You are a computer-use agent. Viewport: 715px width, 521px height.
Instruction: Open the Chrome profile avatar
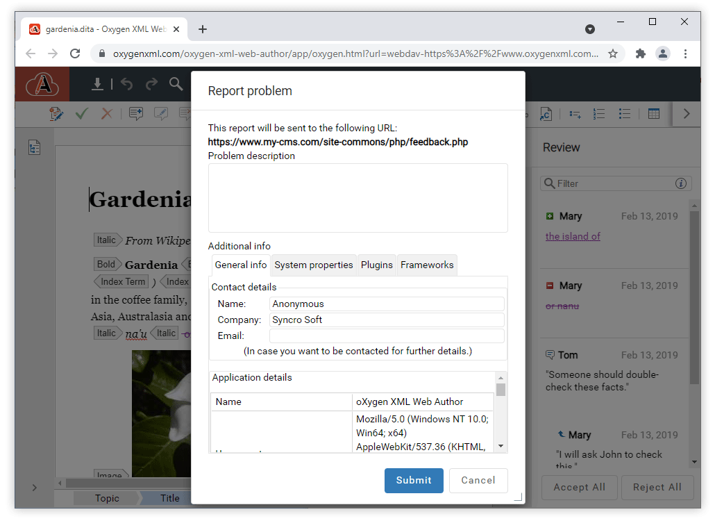(663, 53)
